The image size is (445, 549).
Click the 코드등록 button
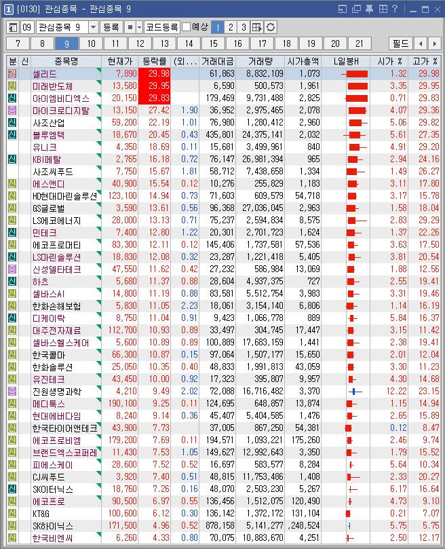tap(162, 27)
